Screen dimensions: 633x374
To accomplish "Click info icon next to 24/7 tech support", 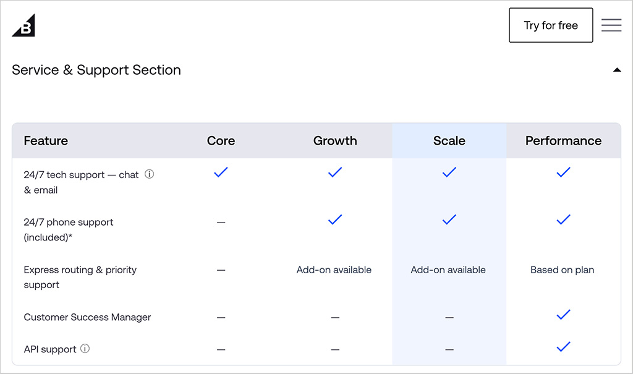I will tap(150, 174).
